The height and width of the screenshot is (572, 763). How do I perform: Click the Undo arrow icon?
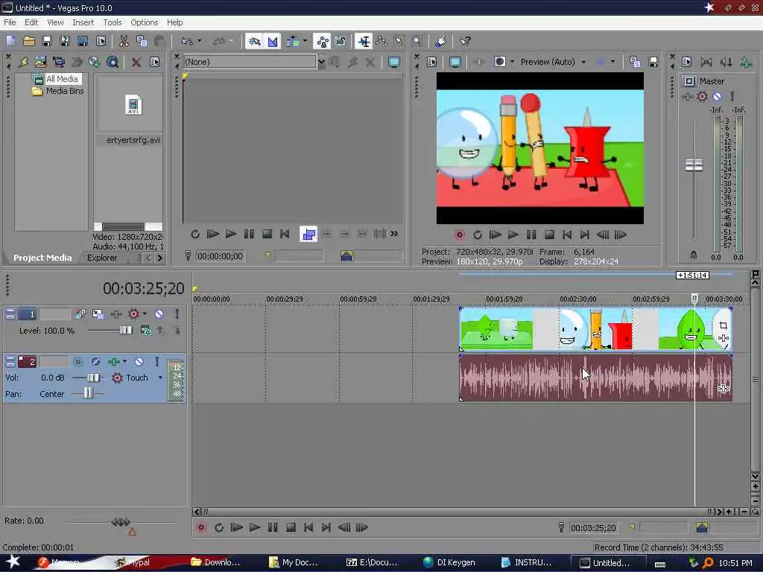tap(186, 42)
